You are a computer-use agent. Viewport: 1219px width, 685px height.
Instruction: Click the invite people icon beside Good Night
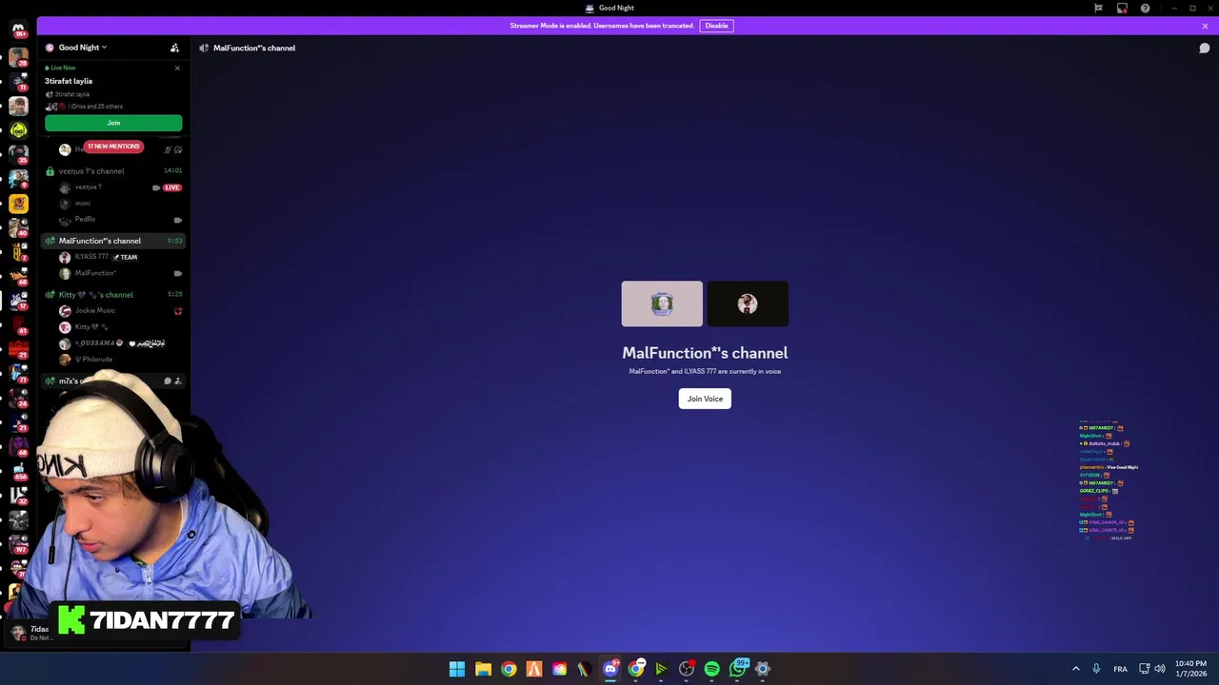point(174,48)
